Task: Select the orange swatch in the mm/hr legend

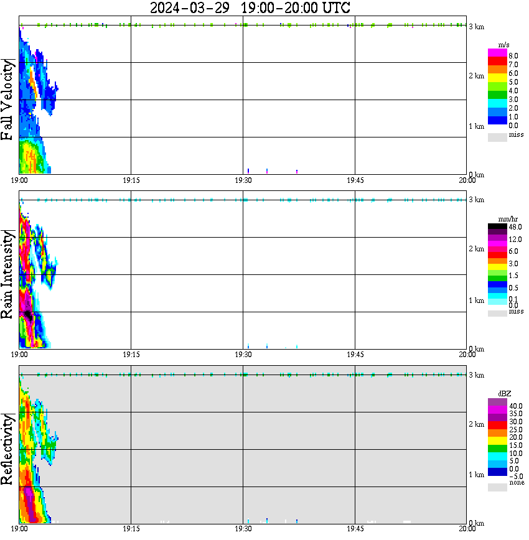Action: [x=497, y=261]
